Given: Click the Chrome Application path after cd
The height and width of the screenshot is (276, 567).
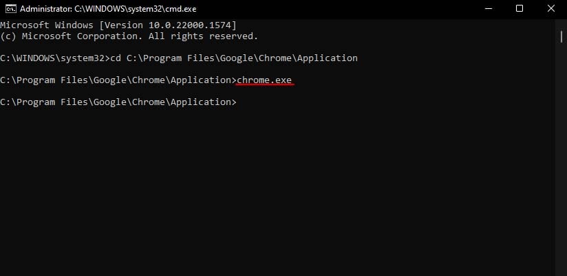Looking at the screenshot, I should (242, 58).
